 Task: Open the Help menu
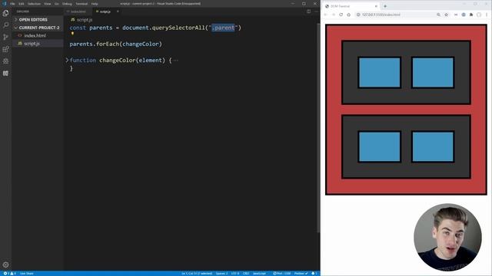(95, 4)
